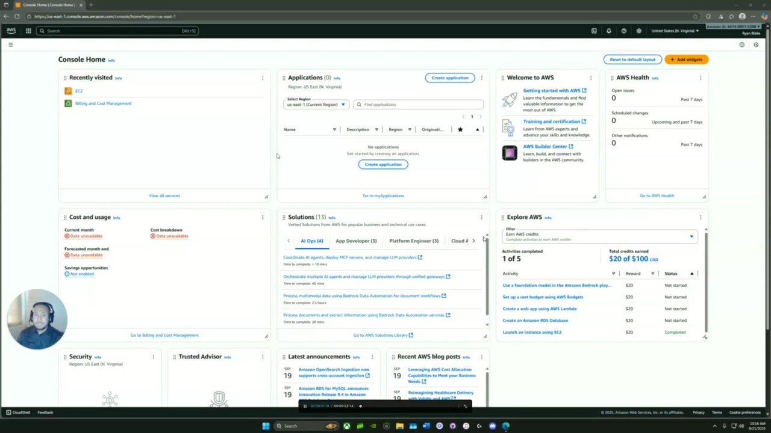Image resolution: width=771 pixels, height=433 pixels.
Task: Open the Cost and usage widget options menu
Action: (x=263, y=217)
